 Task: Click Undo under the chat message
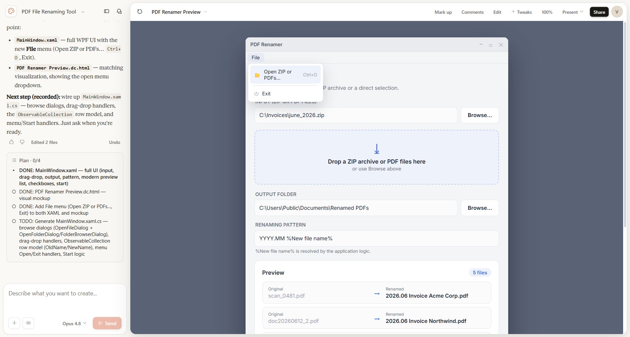pyautogui.click(x=115, y=142)
